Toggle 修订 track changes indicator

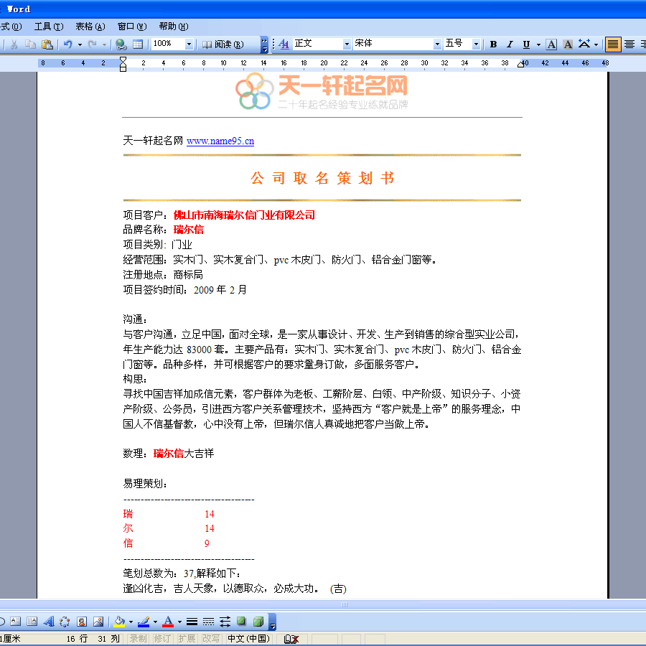pos(162,639)
